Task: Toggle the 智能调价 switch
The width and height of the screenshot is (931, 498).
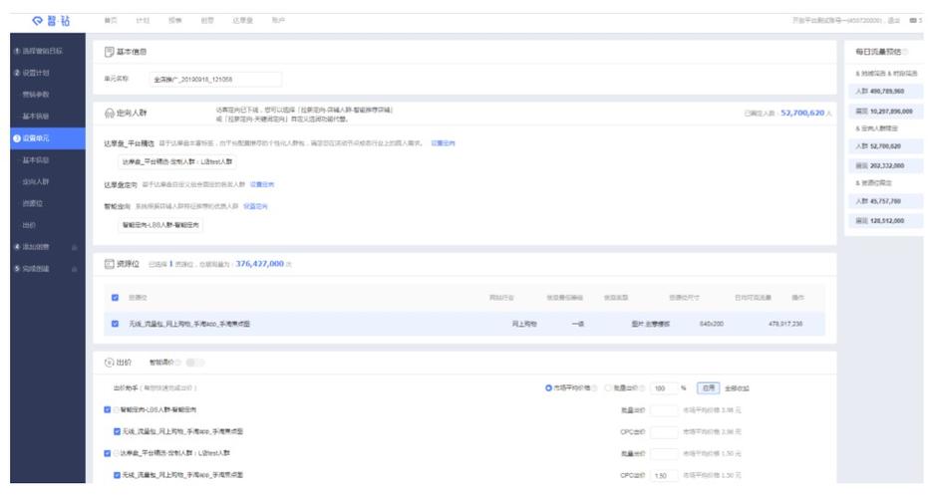Action: pyautogui.click(x=194, y=363)
